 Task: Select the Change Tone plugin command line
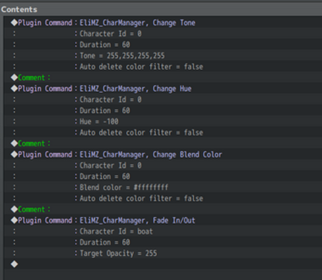pyautogui.click(x=163, y=23)
